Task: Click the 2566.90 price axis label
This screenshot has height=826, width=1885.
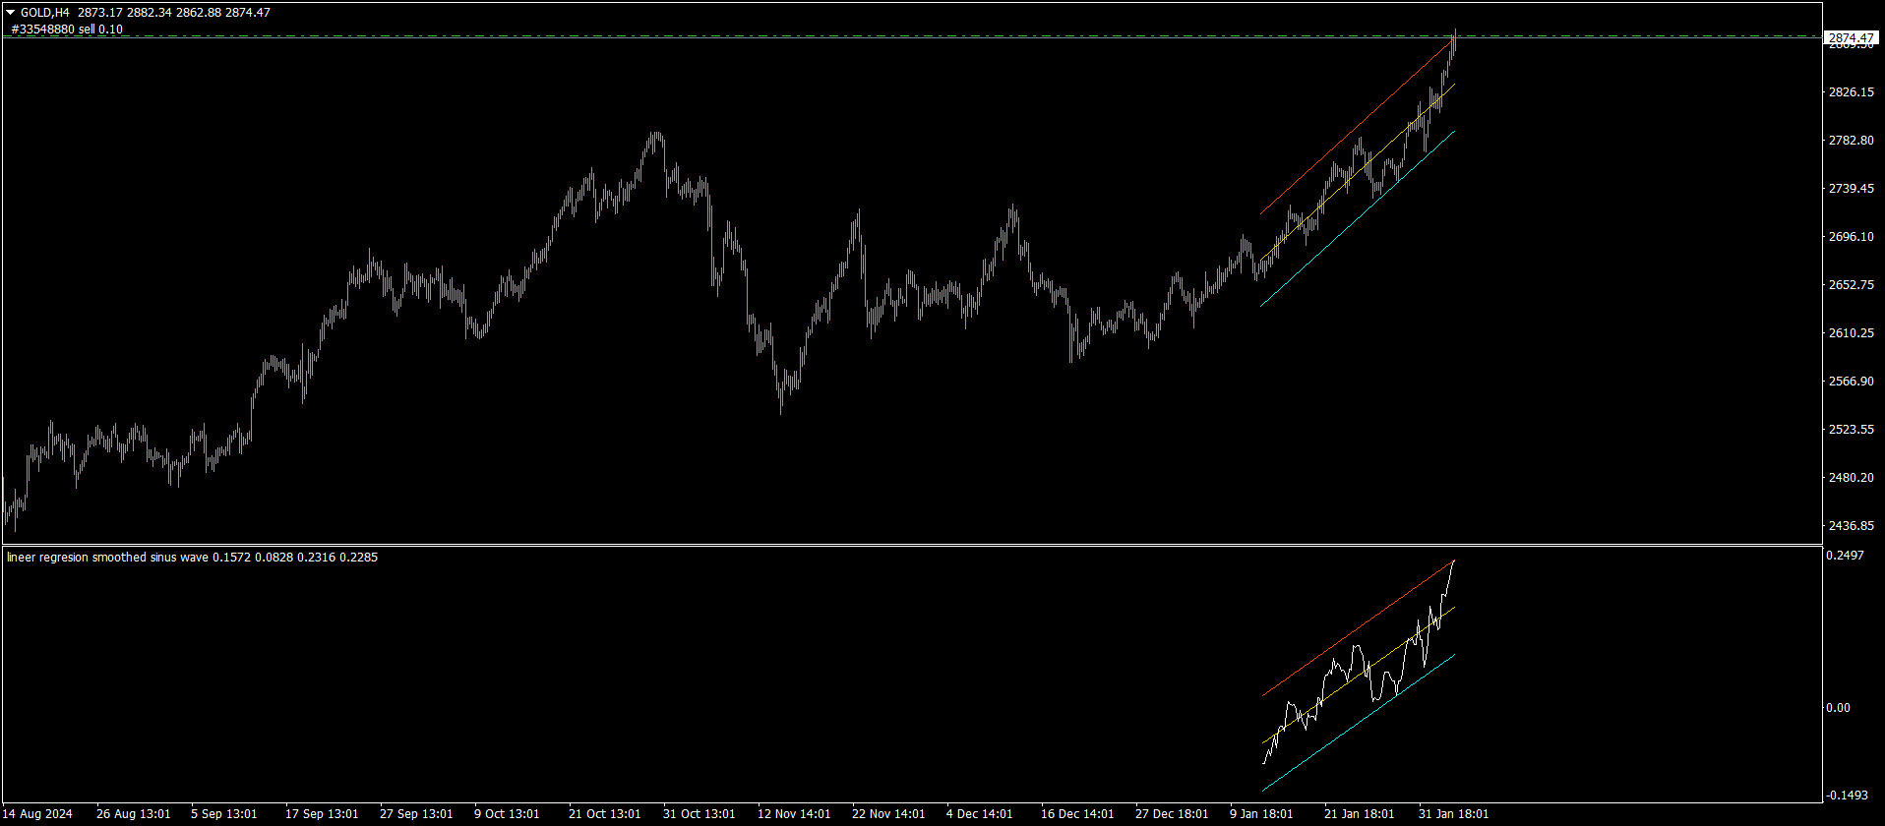Action: tap(1851, 382)
